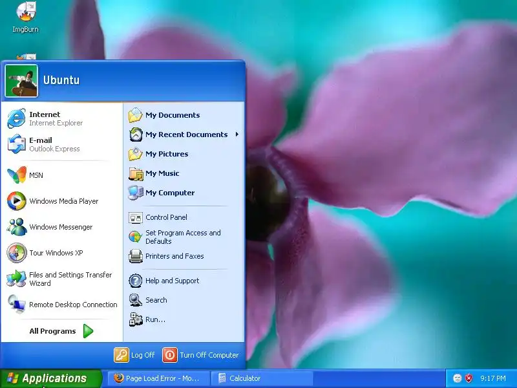
Task: Click the 9:17 PM clock
Action: click(493, 378)
